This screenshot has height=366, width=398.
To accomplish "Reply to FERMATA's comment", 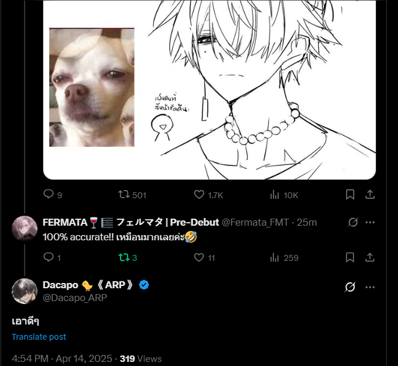I will click(x=49, y=257).
